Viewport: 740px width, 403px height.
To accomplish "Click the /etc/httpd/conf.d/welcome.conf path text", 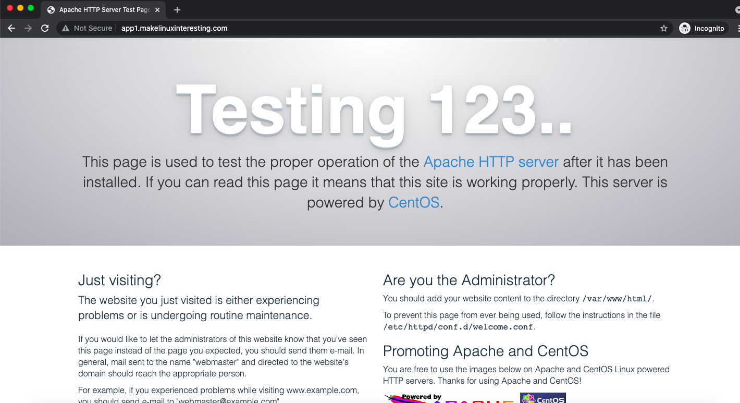I will (458, 327).
